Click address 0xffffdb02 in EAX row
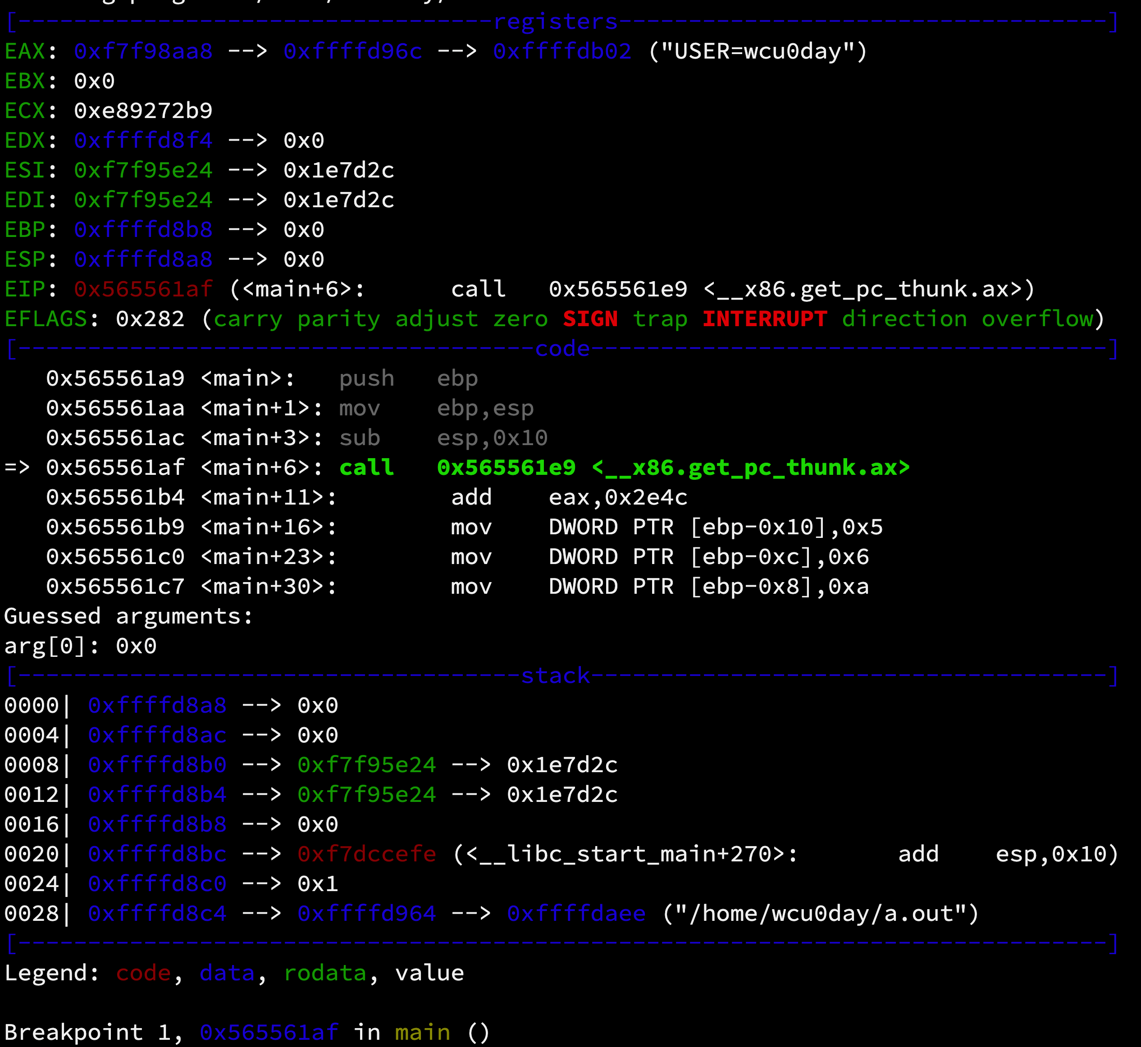 pyautogui.click(x=562, y=51)
